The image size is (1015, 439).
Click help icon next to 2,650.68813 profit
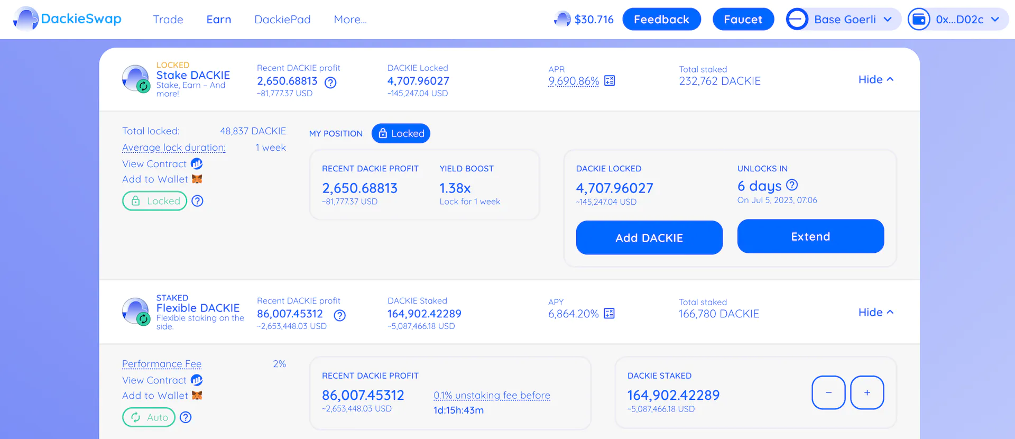pos(330,83)
